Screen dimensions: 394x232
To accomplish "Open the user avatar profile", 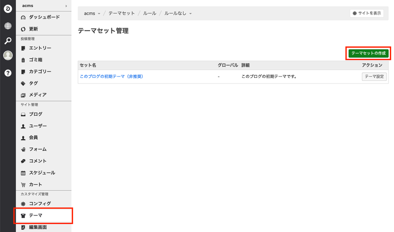I will (8, 56).
